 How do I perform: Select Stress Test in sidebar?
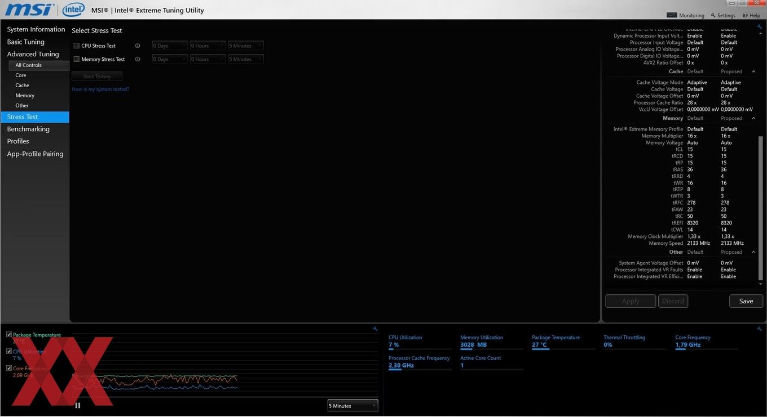pos(35,117)
